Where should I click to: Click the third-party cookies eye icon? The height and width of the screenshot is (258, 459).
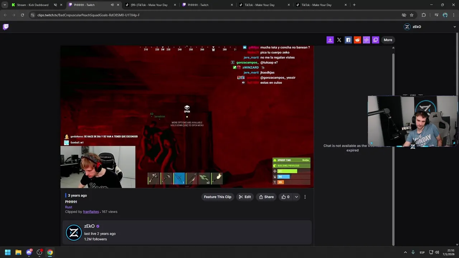tap(404, 15)
